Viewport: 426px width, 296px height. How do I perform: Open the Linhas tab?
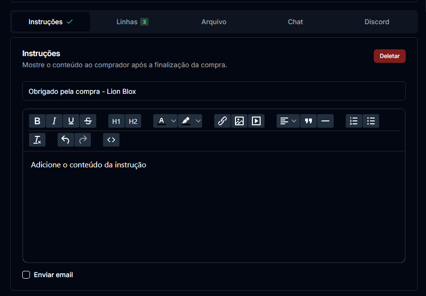pos(132,22)
